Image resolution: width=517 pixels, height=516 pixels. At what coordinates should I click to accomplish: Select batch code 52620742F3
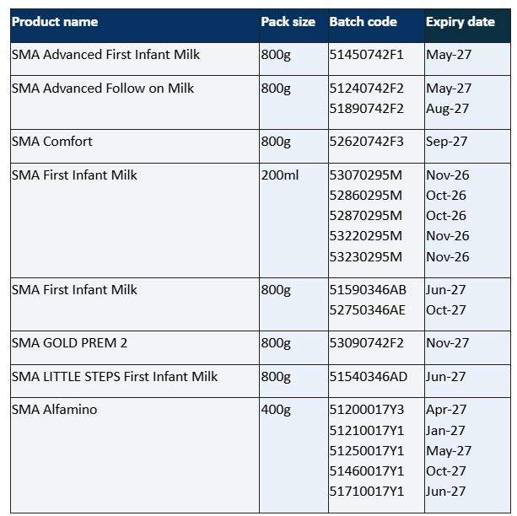tap(367, 142)
